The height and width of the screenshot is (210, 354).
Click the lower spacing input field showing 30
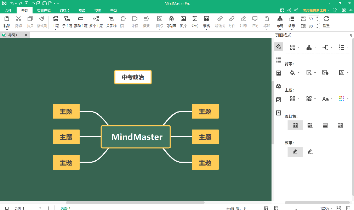pyautogui.click(x=312, y=26)
